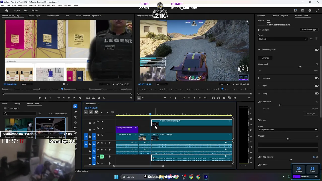322x181 pixels.
Task: Switch to Lumetri Scopes tab
Action: click(x=34, y=16)
